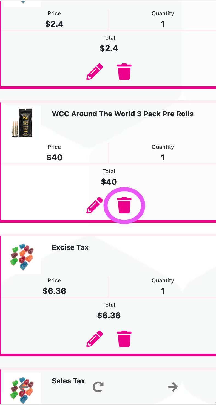Screen dimensions: 216x405
Task: Reload the page with refresh icon
Action: click(x=98, y=387)
